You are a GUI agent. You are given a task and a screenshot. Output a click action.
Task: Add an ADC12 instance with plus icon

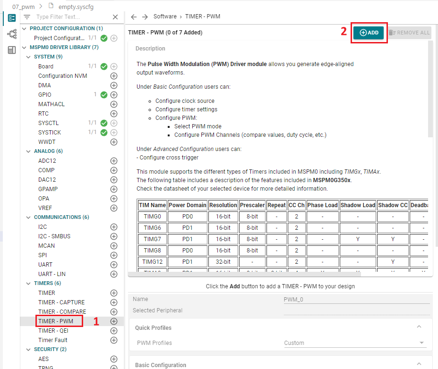click(114, 161)
